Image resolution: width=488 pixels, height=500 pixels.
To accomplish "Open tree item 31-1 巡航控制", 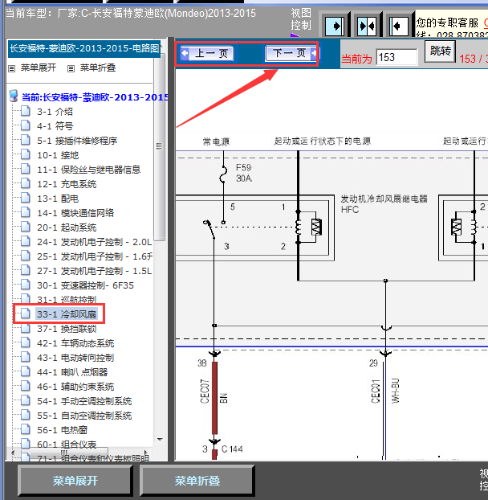I will click(x=67, y=300).
